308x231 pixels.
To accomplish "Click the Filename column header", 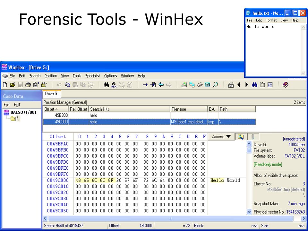I will point(189,109).
